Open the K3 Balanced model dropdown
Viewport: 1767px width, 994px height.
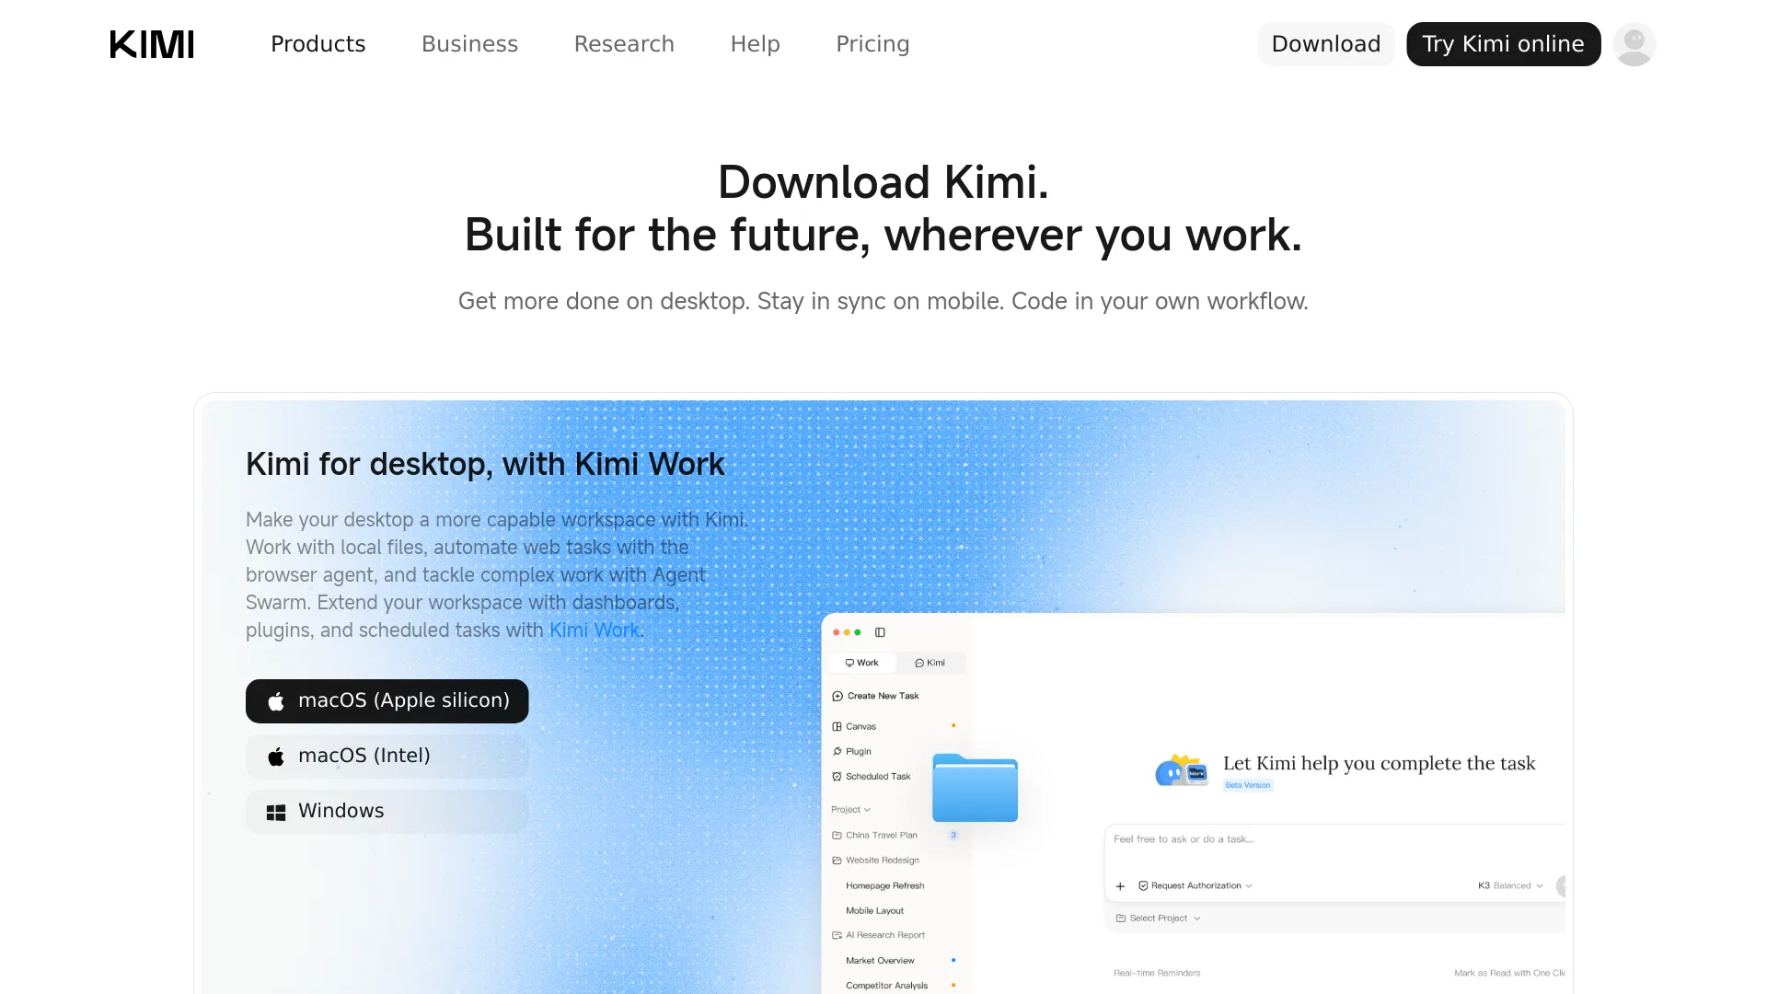pyautogui.click(x=1510, y=886)
